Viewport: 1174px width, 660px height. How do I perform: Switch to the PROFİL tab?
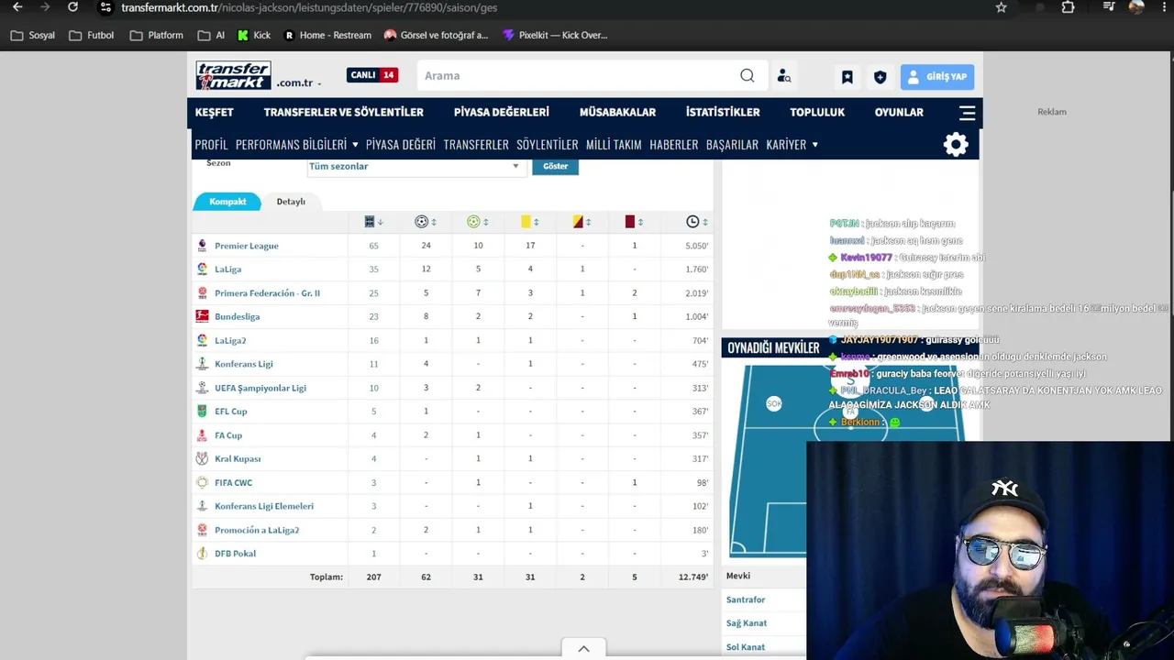pyautogui.click(x=211, y=145)
